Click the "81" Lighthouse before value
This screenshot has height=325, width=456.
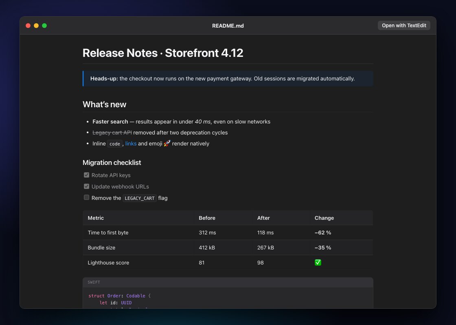tap(202, 263)
